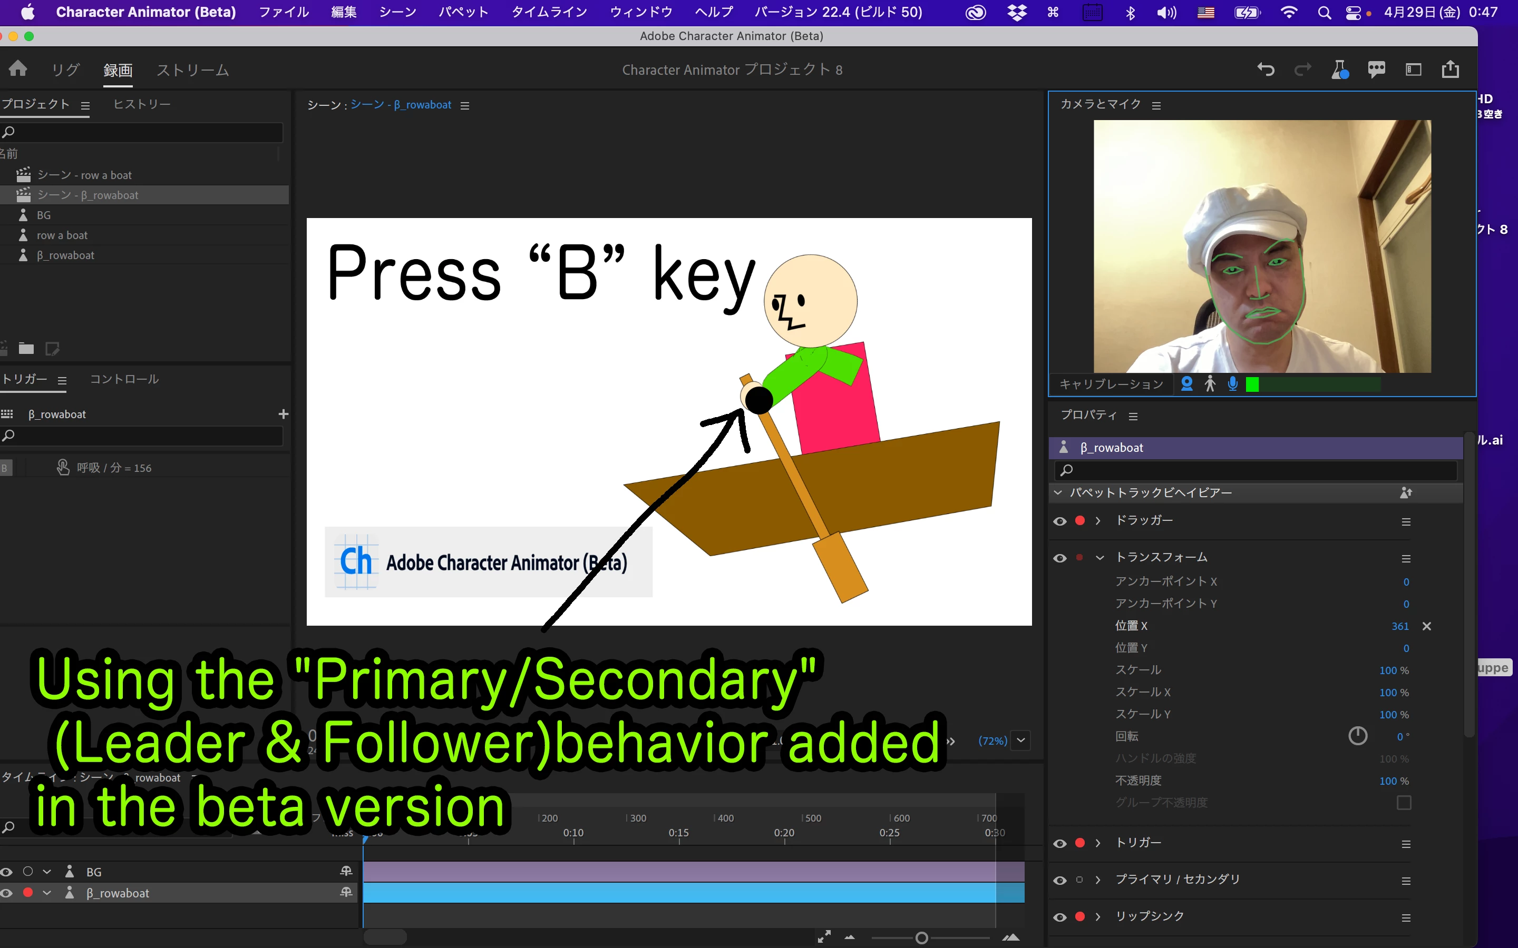Click the シーン - β_rowaboat scene link
The width and height of the screenshot is (1518, 948).
tap(400, 105)
